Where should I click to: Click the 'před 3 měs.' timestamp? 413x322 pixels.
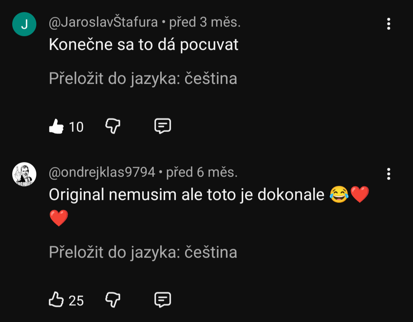click(x=205, y=22)
